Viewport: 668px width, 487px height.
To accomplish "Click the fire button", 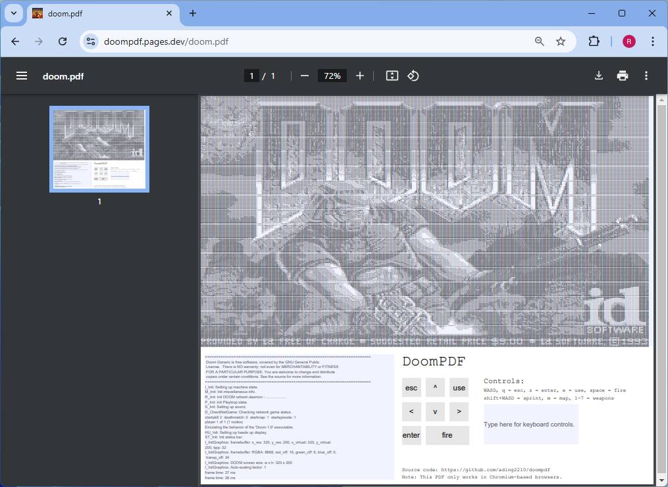I will coord(448,435).
